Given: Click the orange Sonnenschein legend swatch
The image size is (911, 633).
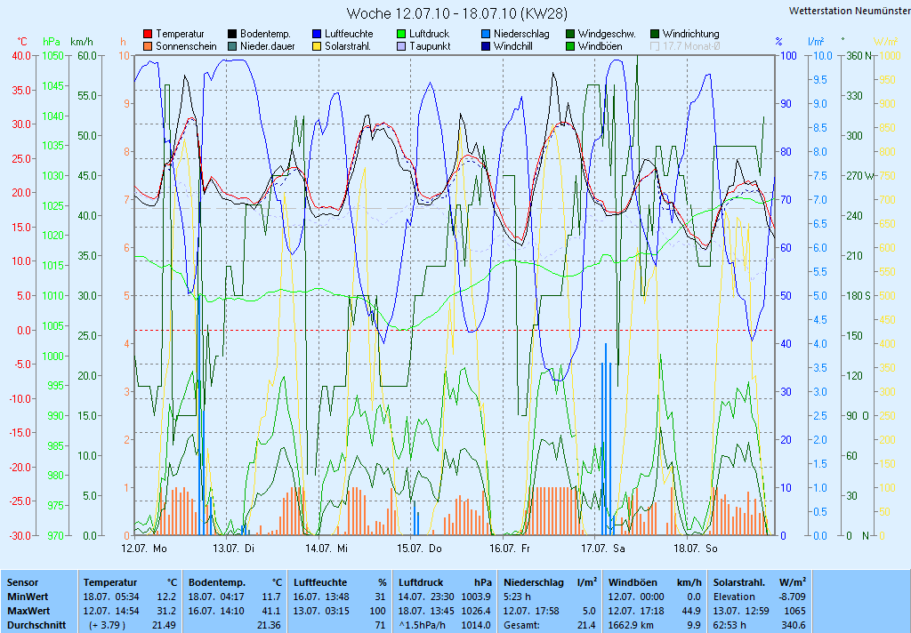Looking at the screenshot, I should [x=148, y=46].
